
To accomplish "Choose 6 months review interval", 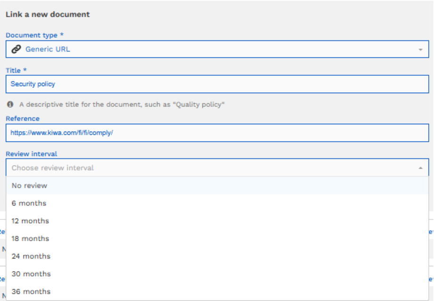I will 29,203.
